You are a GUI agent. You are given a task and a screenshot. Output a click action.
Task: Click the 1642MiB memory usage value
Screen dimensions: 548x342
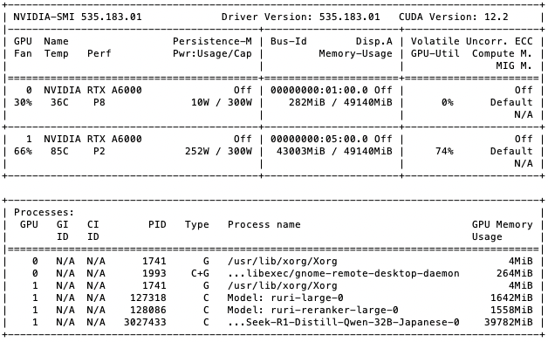(x=511, y=298)
